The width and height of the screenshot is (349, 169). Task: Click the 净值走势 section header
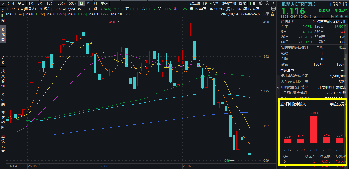click(288, 21)
